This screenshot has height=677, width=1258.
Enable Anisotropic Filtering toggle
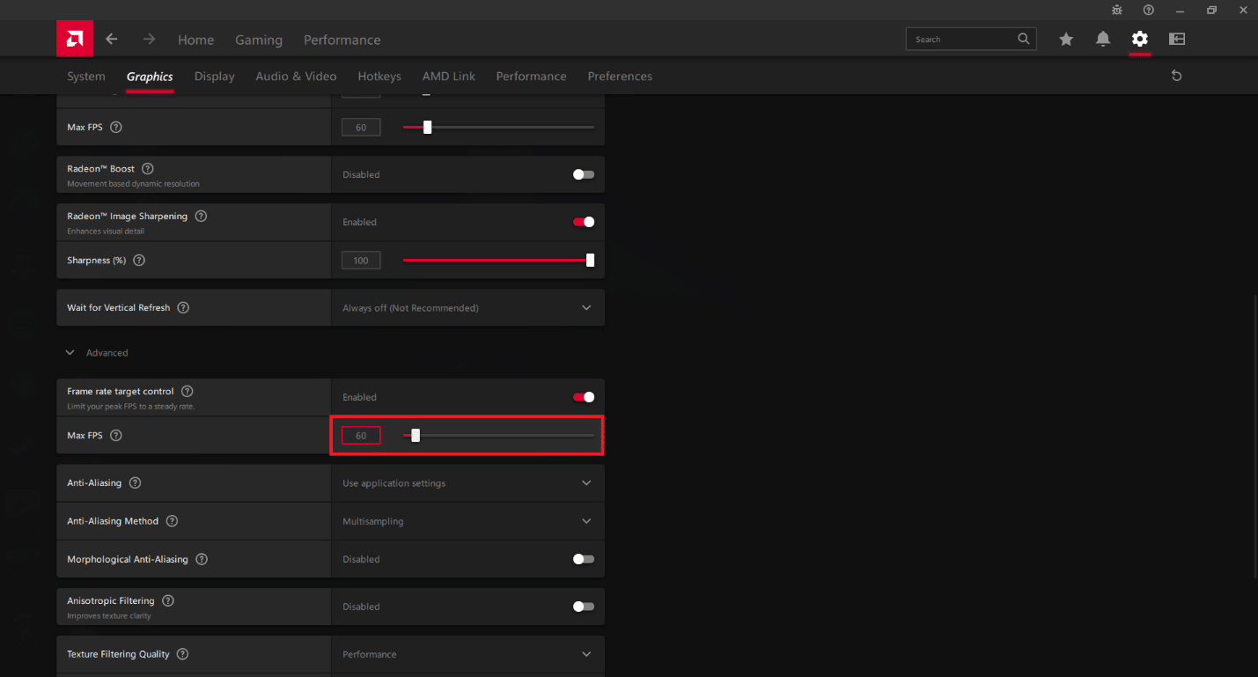click(x=584, y=607)
